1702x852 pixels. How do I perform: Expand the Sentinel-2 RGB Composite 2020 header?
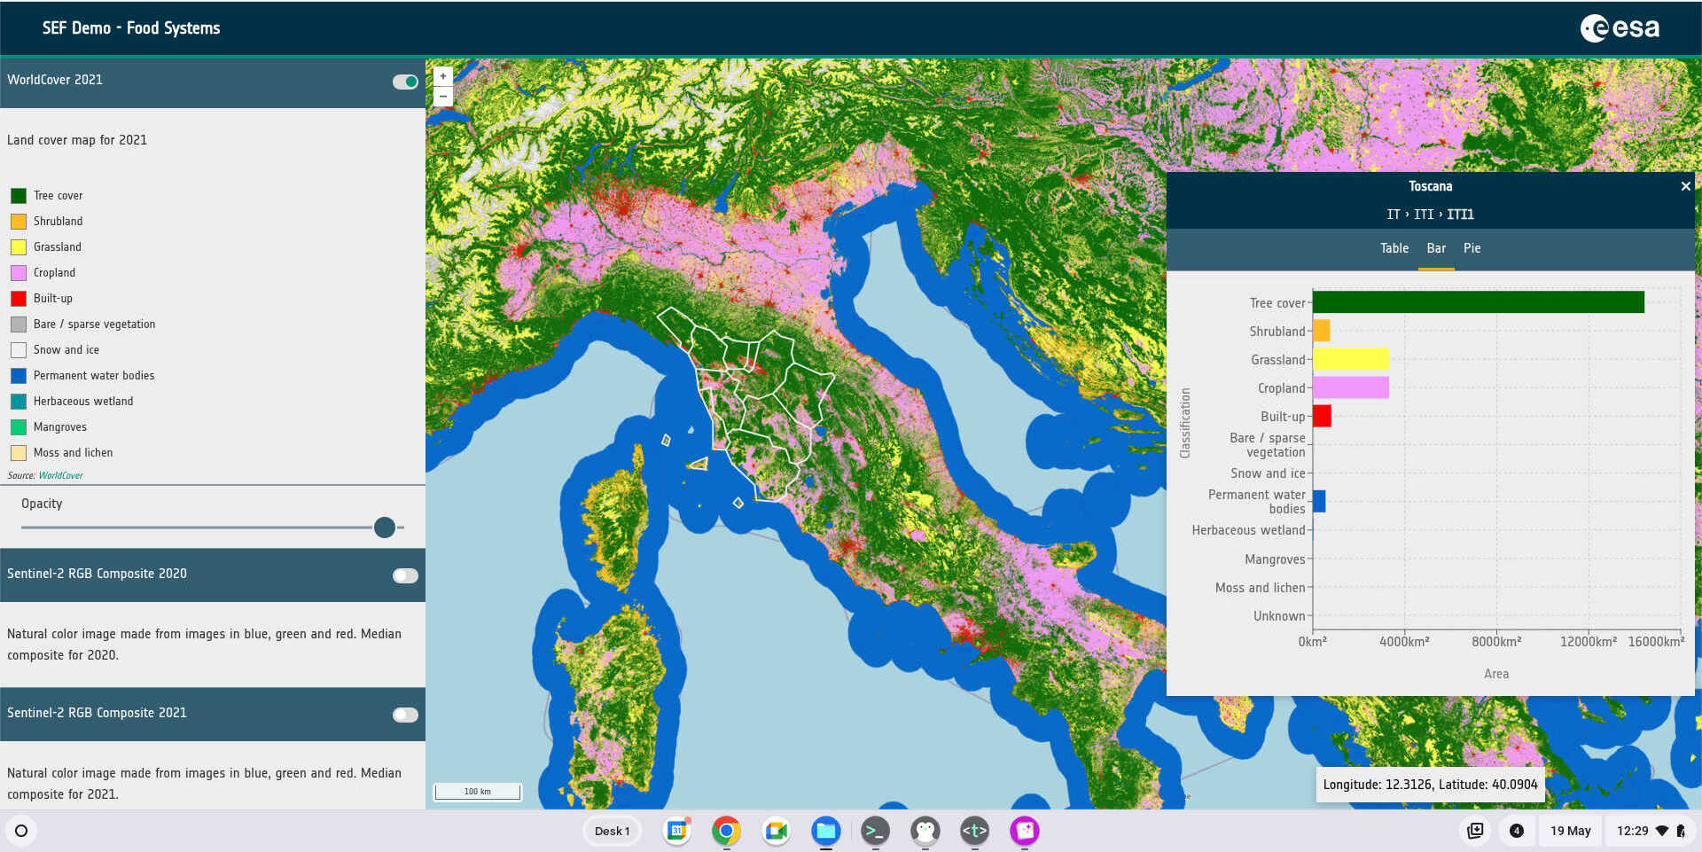point(177,575)
